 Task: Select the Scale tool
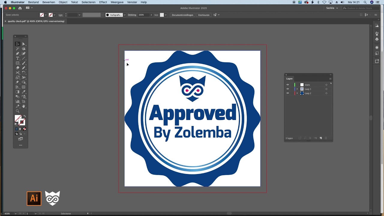18,77
